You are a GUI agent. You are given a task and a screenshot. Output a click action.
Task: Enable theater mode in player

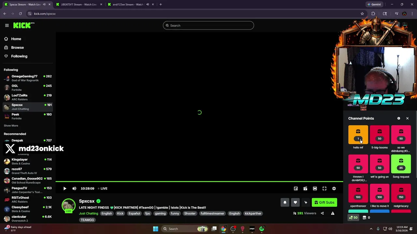315,188
